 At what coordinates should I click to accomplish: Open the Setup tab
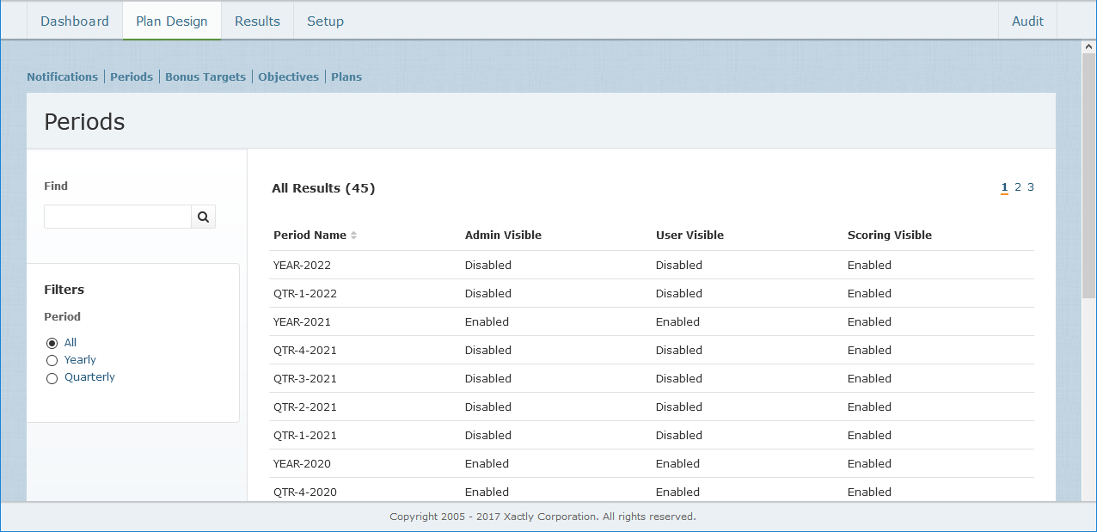325,21
